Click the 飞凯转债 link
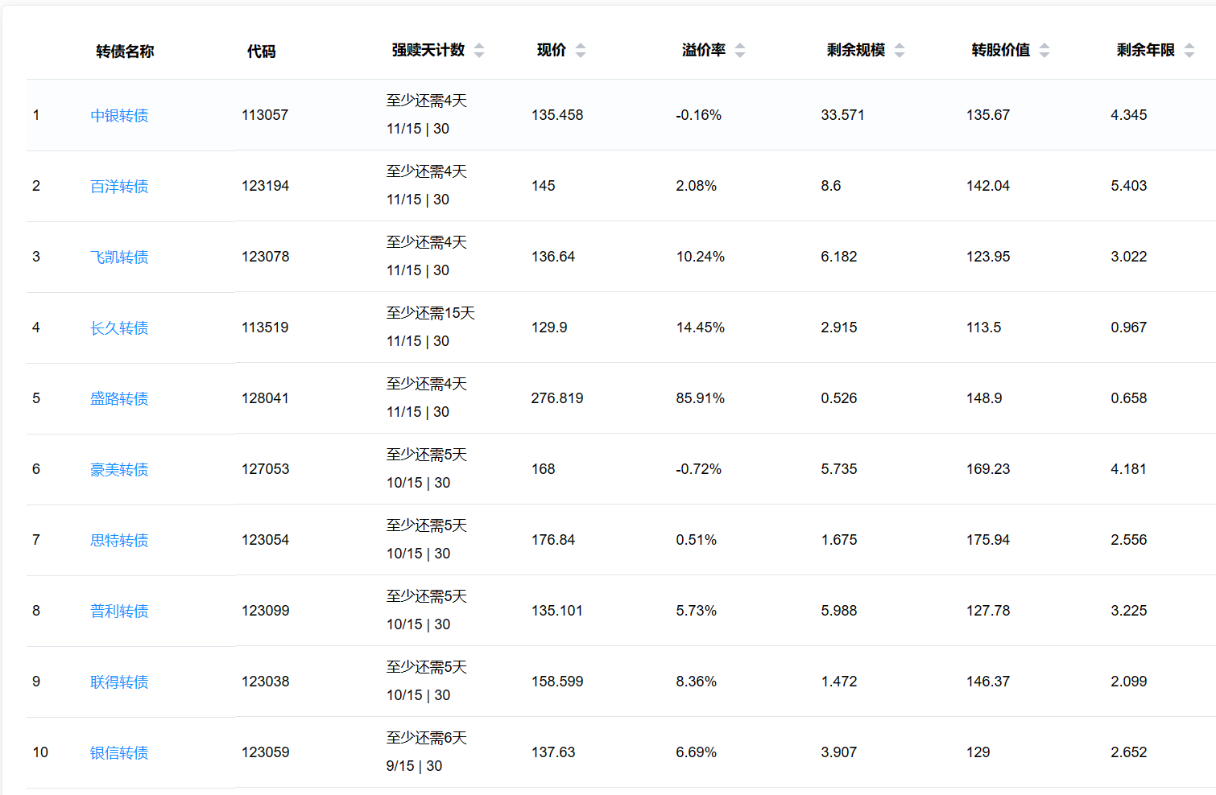The height and width of the screenshot is (795, 1216). (x=119, y=257)
